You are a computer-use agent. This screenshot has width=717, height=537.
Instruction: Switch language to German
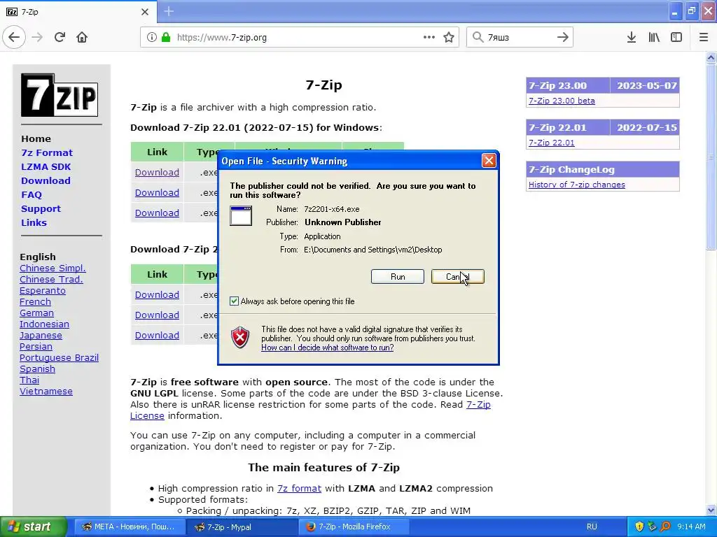tap(36, 313)
